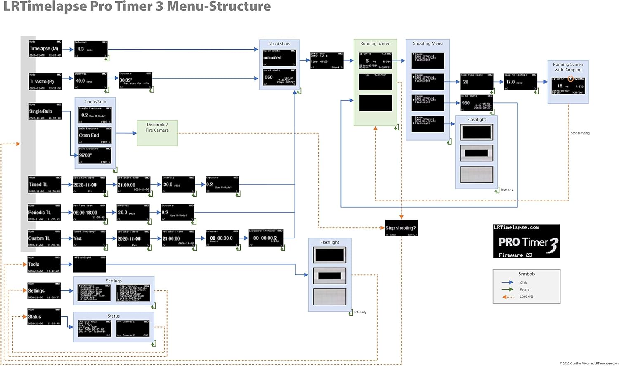Click the Yes screen in Custom TL row
Image resolution: width=619 pixels, height=366 pixels.
point(89,238)
